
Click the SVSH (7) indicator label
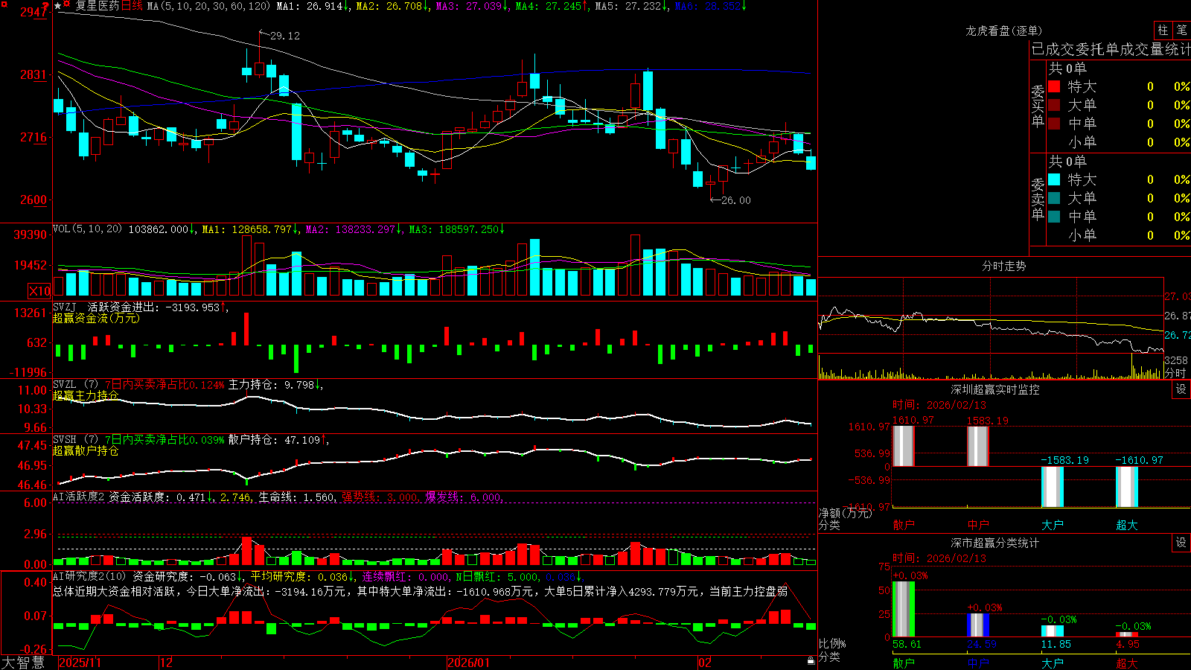point(75,440)
